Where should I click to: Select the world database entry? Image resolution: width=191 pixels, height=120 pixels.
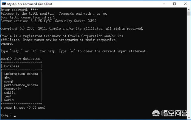point(9,100)
